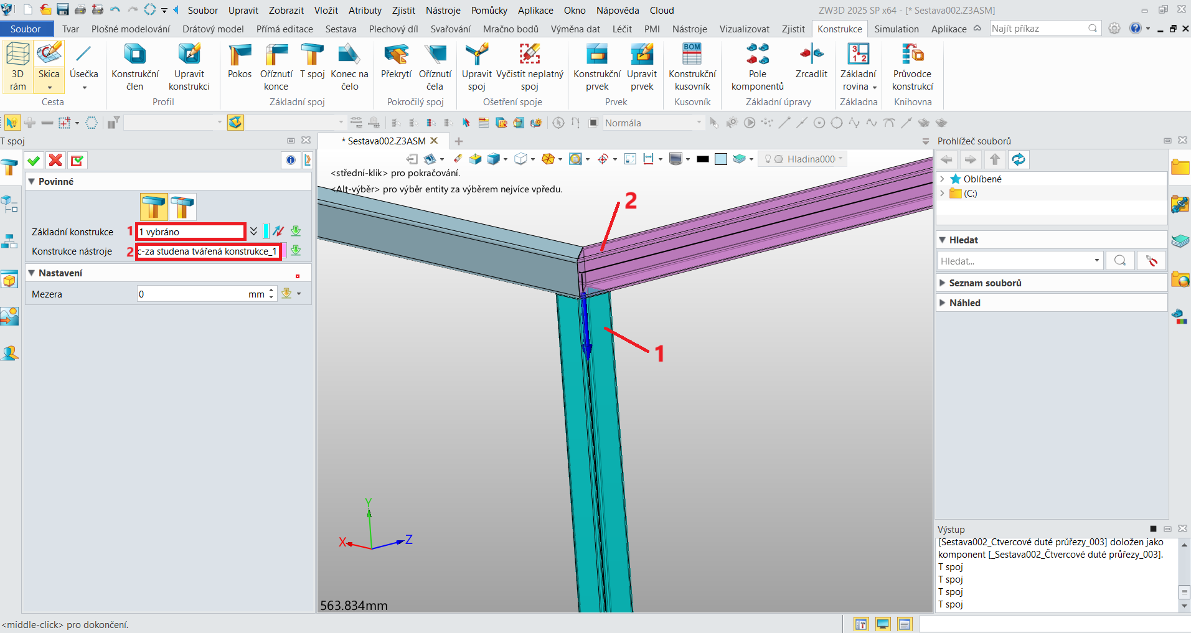Image resolution: width=1191 pixels, height=633 pixels.
Task: Choose the Překrytí joint tool
Action: [x=396, y=62]
